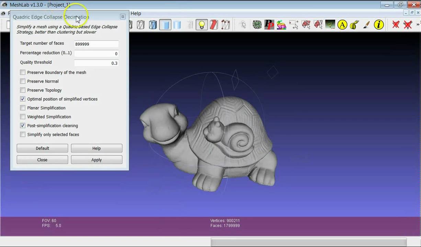
Task: Select the flat shading render mode icon
Action: [x=165, y=25]
